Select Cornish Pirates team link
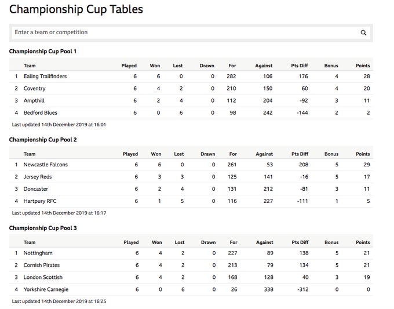This screenshot has width=394, height=309. 42,266
